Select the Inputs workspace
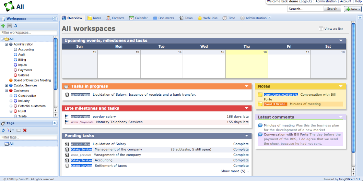The width and height of the screenshot is (363, 181). point(22,65)
